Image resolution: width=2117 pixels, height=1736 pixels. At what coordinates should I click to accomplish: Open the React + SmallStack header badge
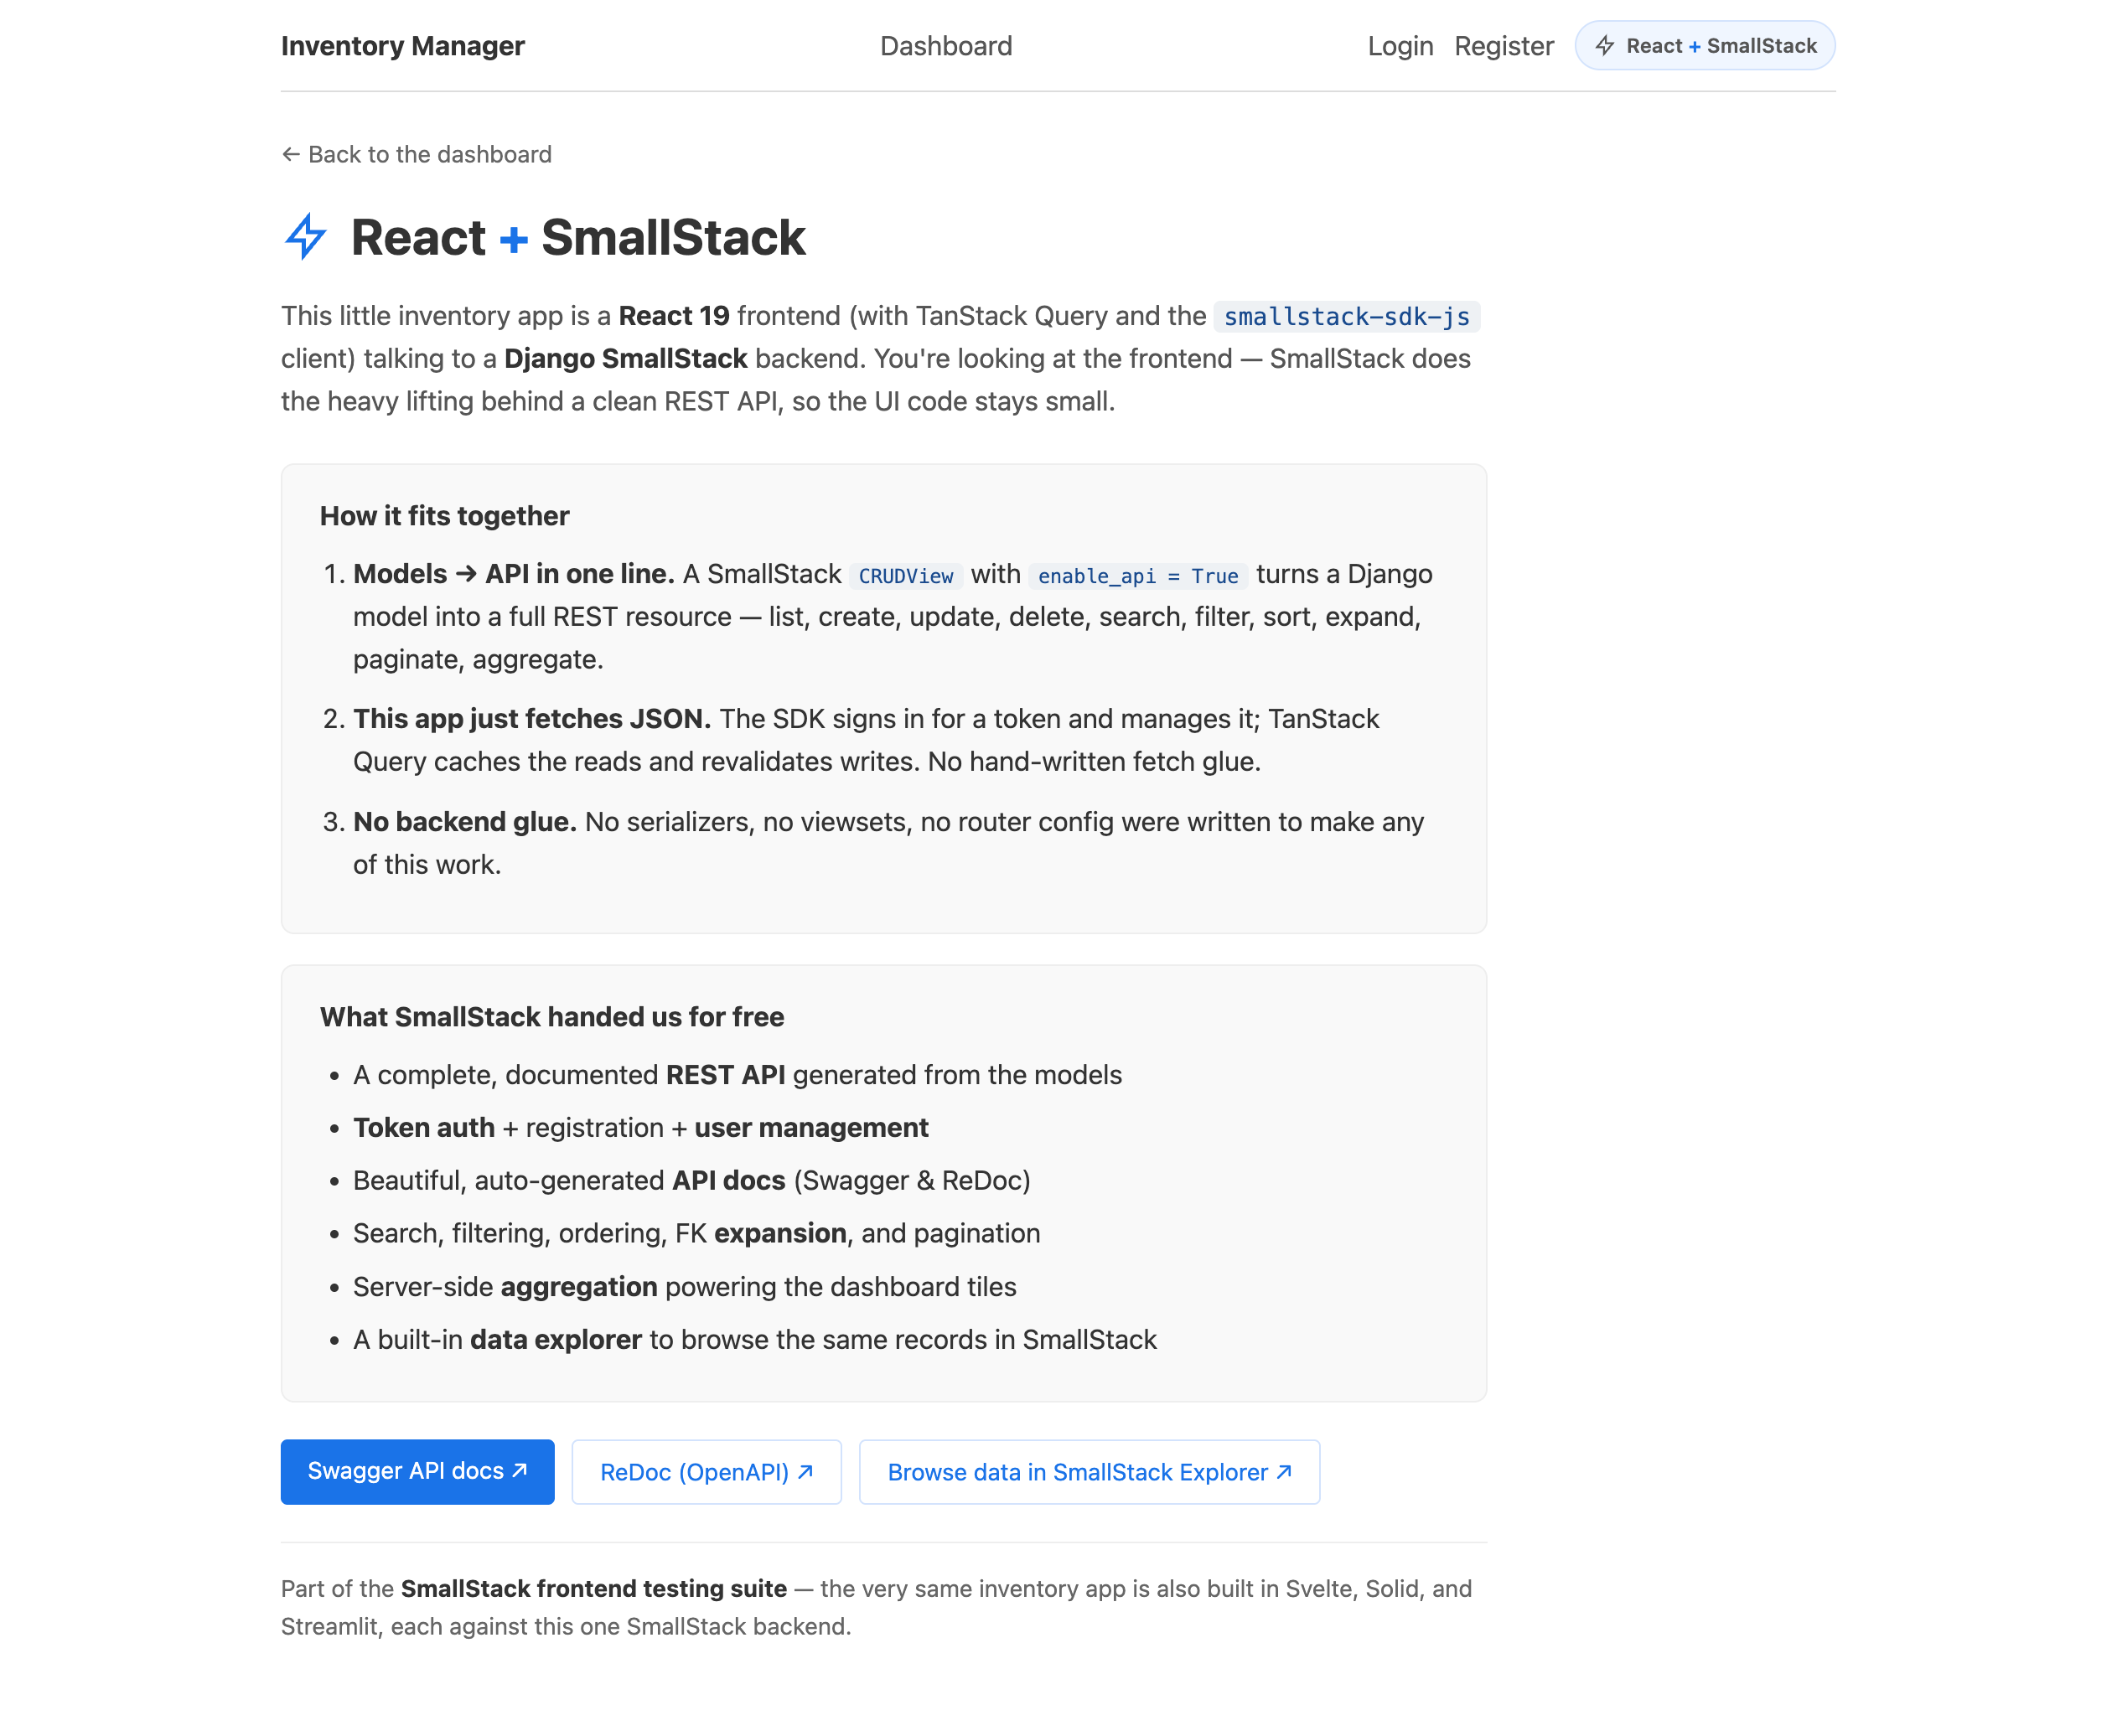[x=1705, y=46]
